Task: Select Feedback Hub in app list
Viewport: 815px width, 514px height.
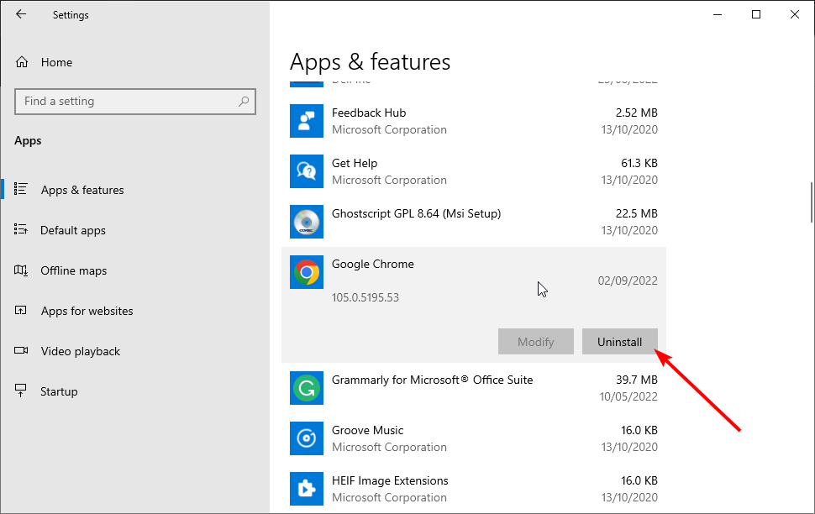Action: point(474,121)
